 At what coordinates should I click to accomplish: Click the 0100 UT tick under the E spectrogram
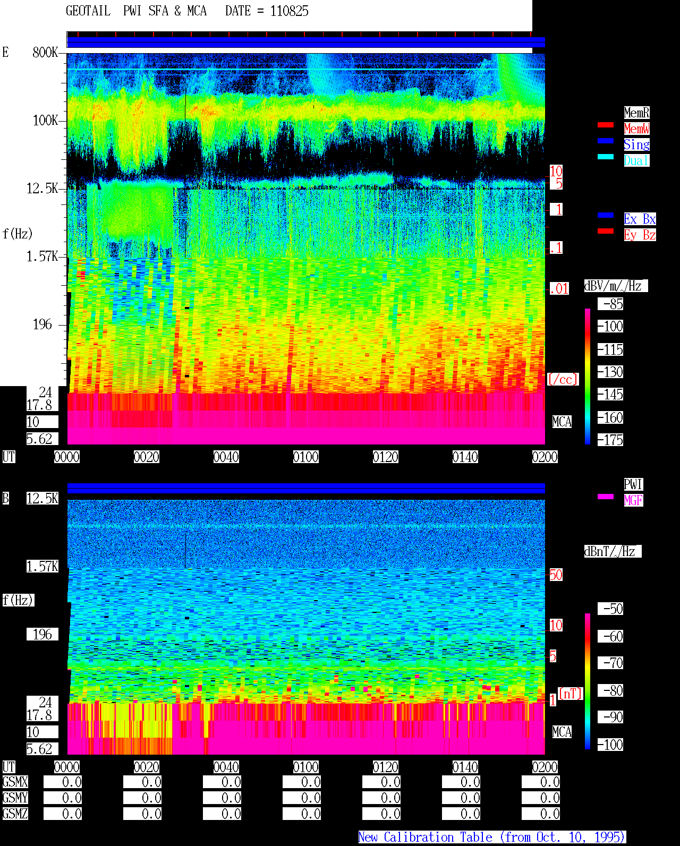(x=306, y=457)
